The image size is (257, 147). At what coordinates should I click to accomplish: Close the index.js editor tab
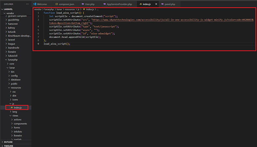click(156, 4)
